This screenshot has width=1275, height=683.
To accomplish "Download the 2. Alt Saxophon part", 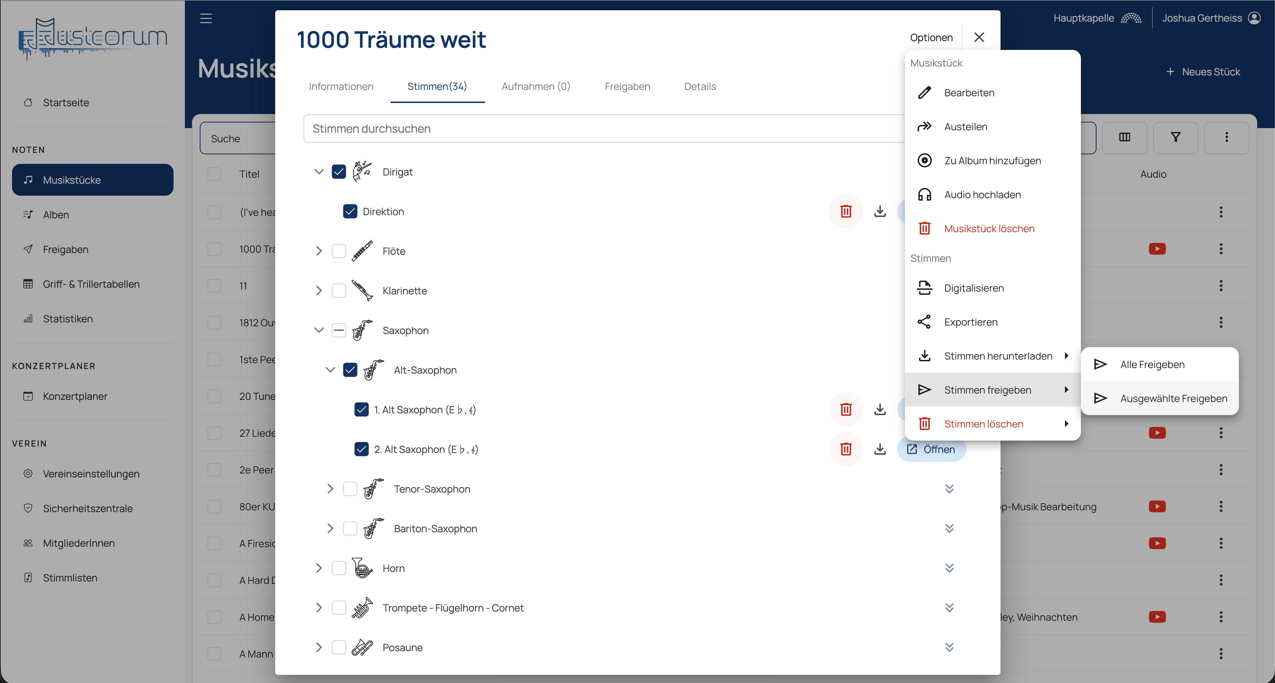I will (879, 449).
